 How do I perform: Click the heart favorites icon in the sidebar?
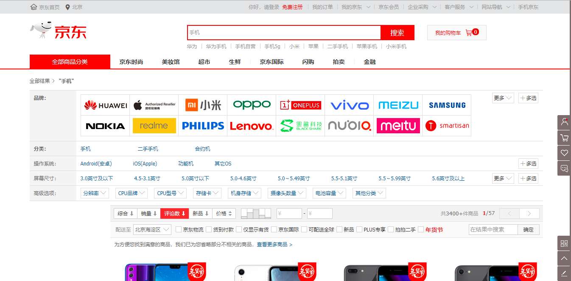coord(564,153)
